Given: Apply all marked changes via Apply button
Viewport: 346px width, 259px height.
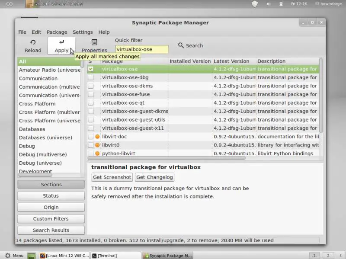Looking at the screenshot, I should tap(61, 46).
